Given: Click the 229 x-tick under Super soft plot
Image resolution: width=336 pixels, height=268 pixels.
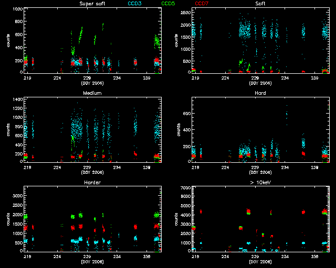Looking at the screenshot, I should point(87,78).
